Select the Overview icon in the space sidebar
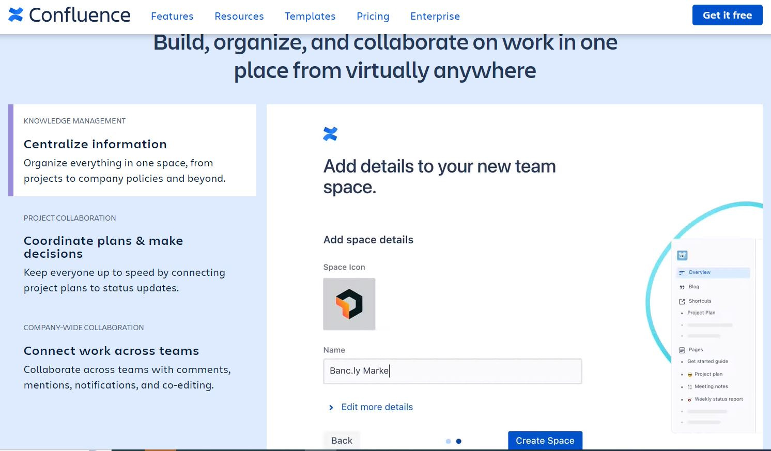 pos(682,272)
